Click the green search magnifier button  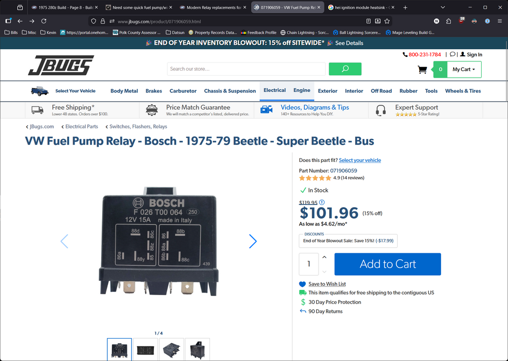tap(345, 69)
